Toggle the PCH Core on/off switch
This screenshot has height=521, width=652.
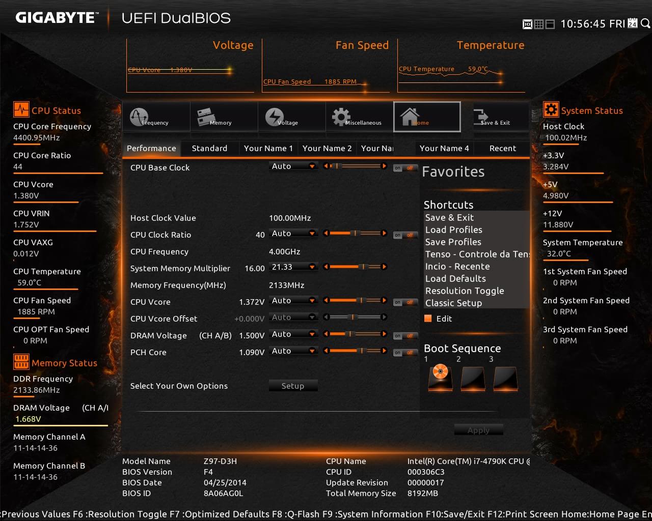405,353
